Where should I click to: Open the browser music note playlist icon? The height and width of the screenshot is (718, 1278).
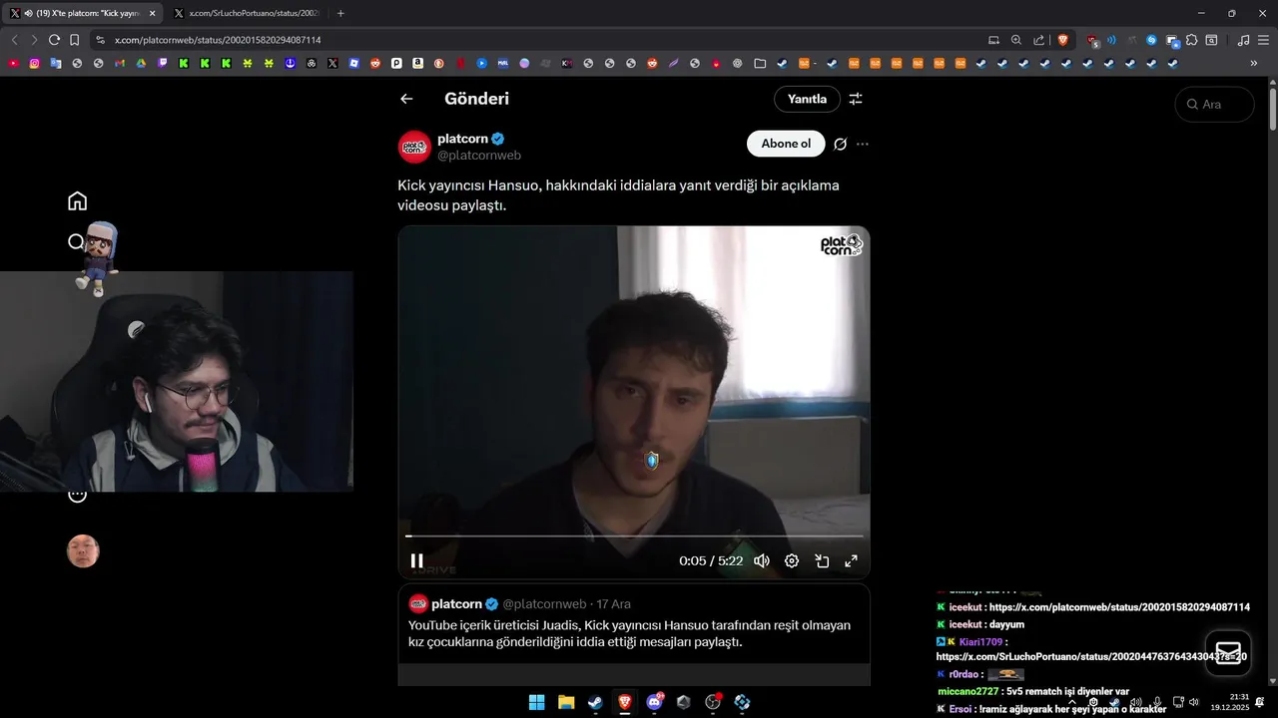point(1243,40)
